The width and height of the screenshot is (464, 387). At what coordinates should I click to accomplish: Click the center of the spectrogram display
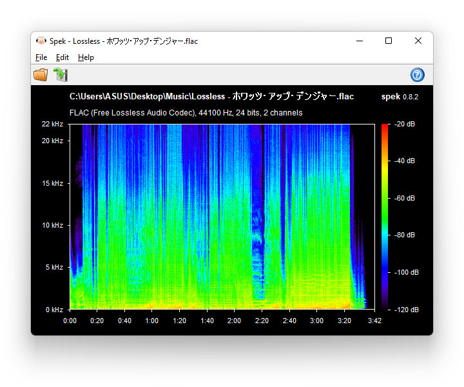pyautogui.click(x=222, y=216)
